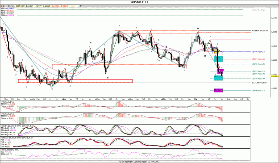The width and height of the screenshot is (279, 163).
Task: Select wave label A at the chart high
Action: (x=198, y=28)
